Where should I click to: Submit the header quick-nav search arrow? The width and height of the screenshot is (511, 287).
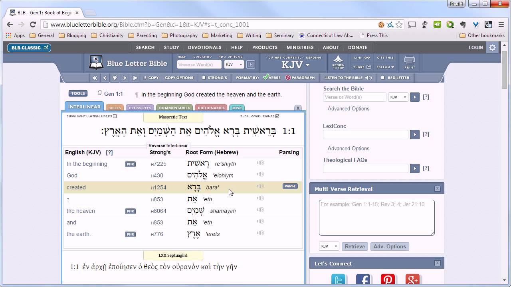click(x=250, y=64)
